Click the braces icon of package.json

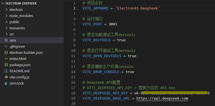6,65
